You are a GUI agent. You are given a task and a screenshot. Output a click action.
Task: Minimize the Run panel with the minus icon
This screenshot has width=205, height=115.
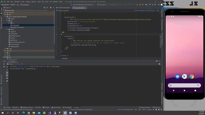point(160,61)
